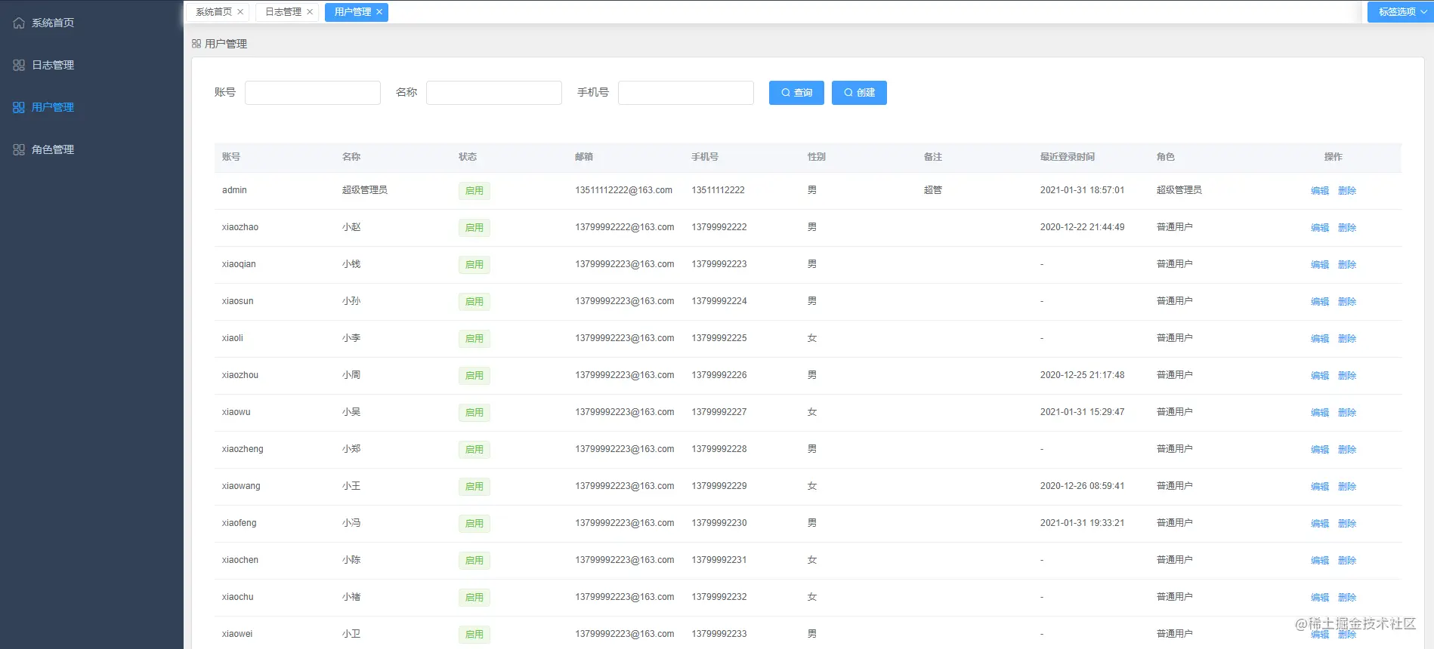The width and height of the screenshot is (1434, 649).
Task: Click the 账号 column header
Action: click(x=231, y=157)
